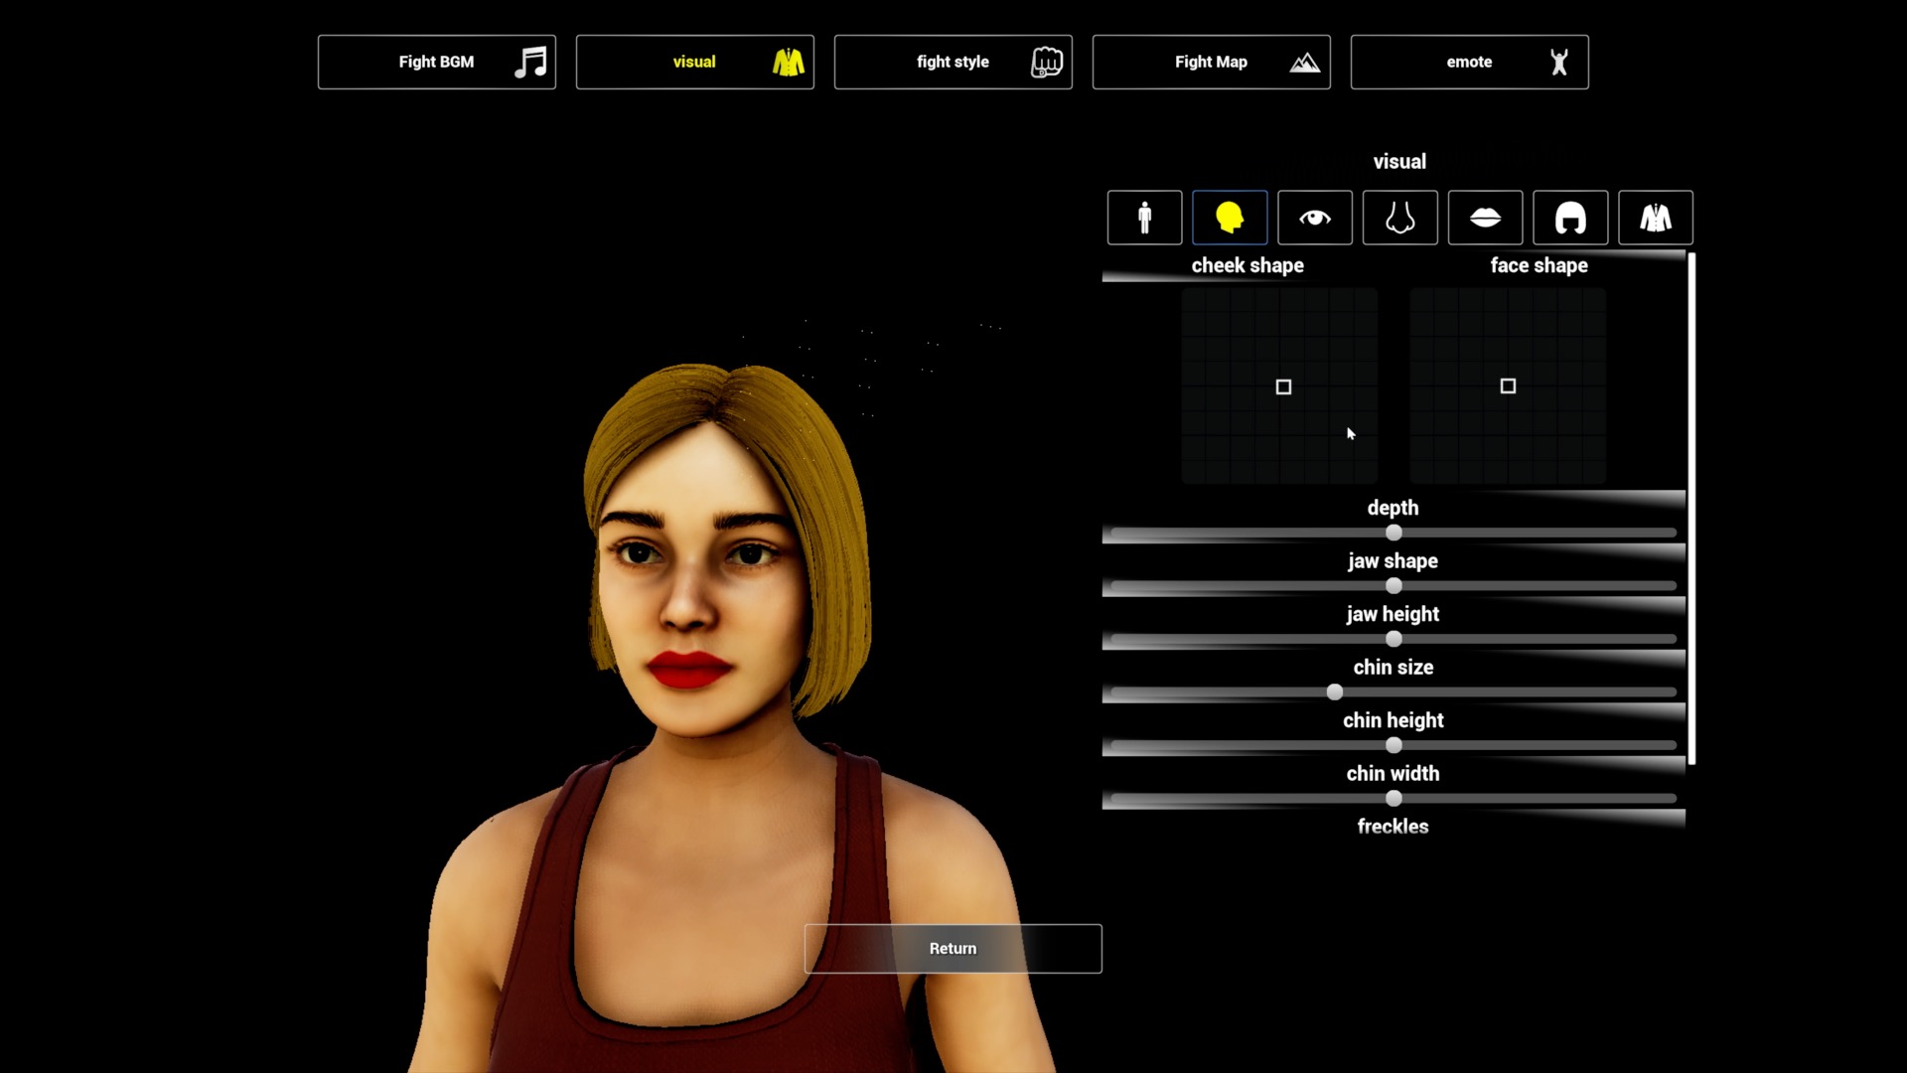1907x1073 pixels.
Task: Open the clothing jacket category icon
Action: pos(1656,218)
